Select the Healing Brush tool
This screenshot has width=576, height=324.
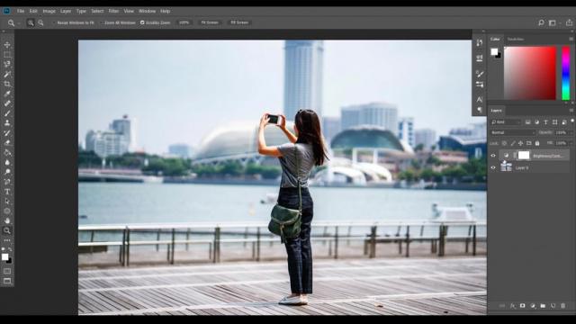pos(7,103)
